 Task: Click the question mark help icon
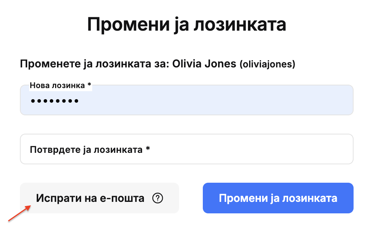coord(158,198)
